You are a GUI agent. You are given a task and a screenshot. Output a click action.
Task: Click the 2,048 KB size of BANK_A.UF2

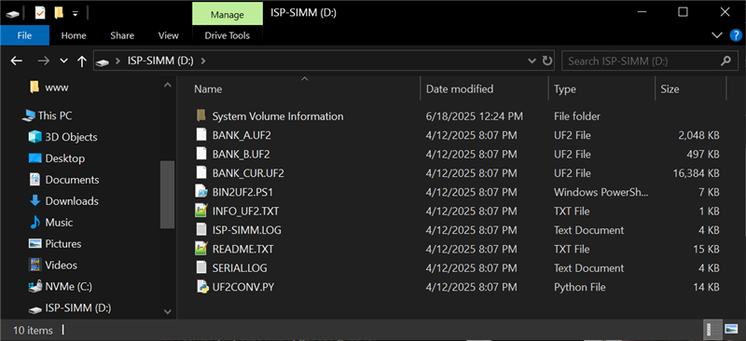tap(698, 135)
